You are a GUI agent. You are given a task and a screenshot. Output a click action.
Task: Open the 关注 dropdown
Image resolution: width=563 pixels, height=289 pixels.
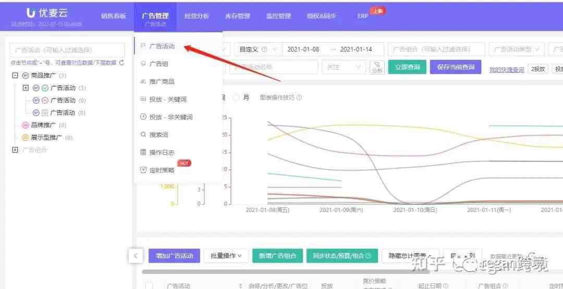pyautogui.click(x=344, y=67)
